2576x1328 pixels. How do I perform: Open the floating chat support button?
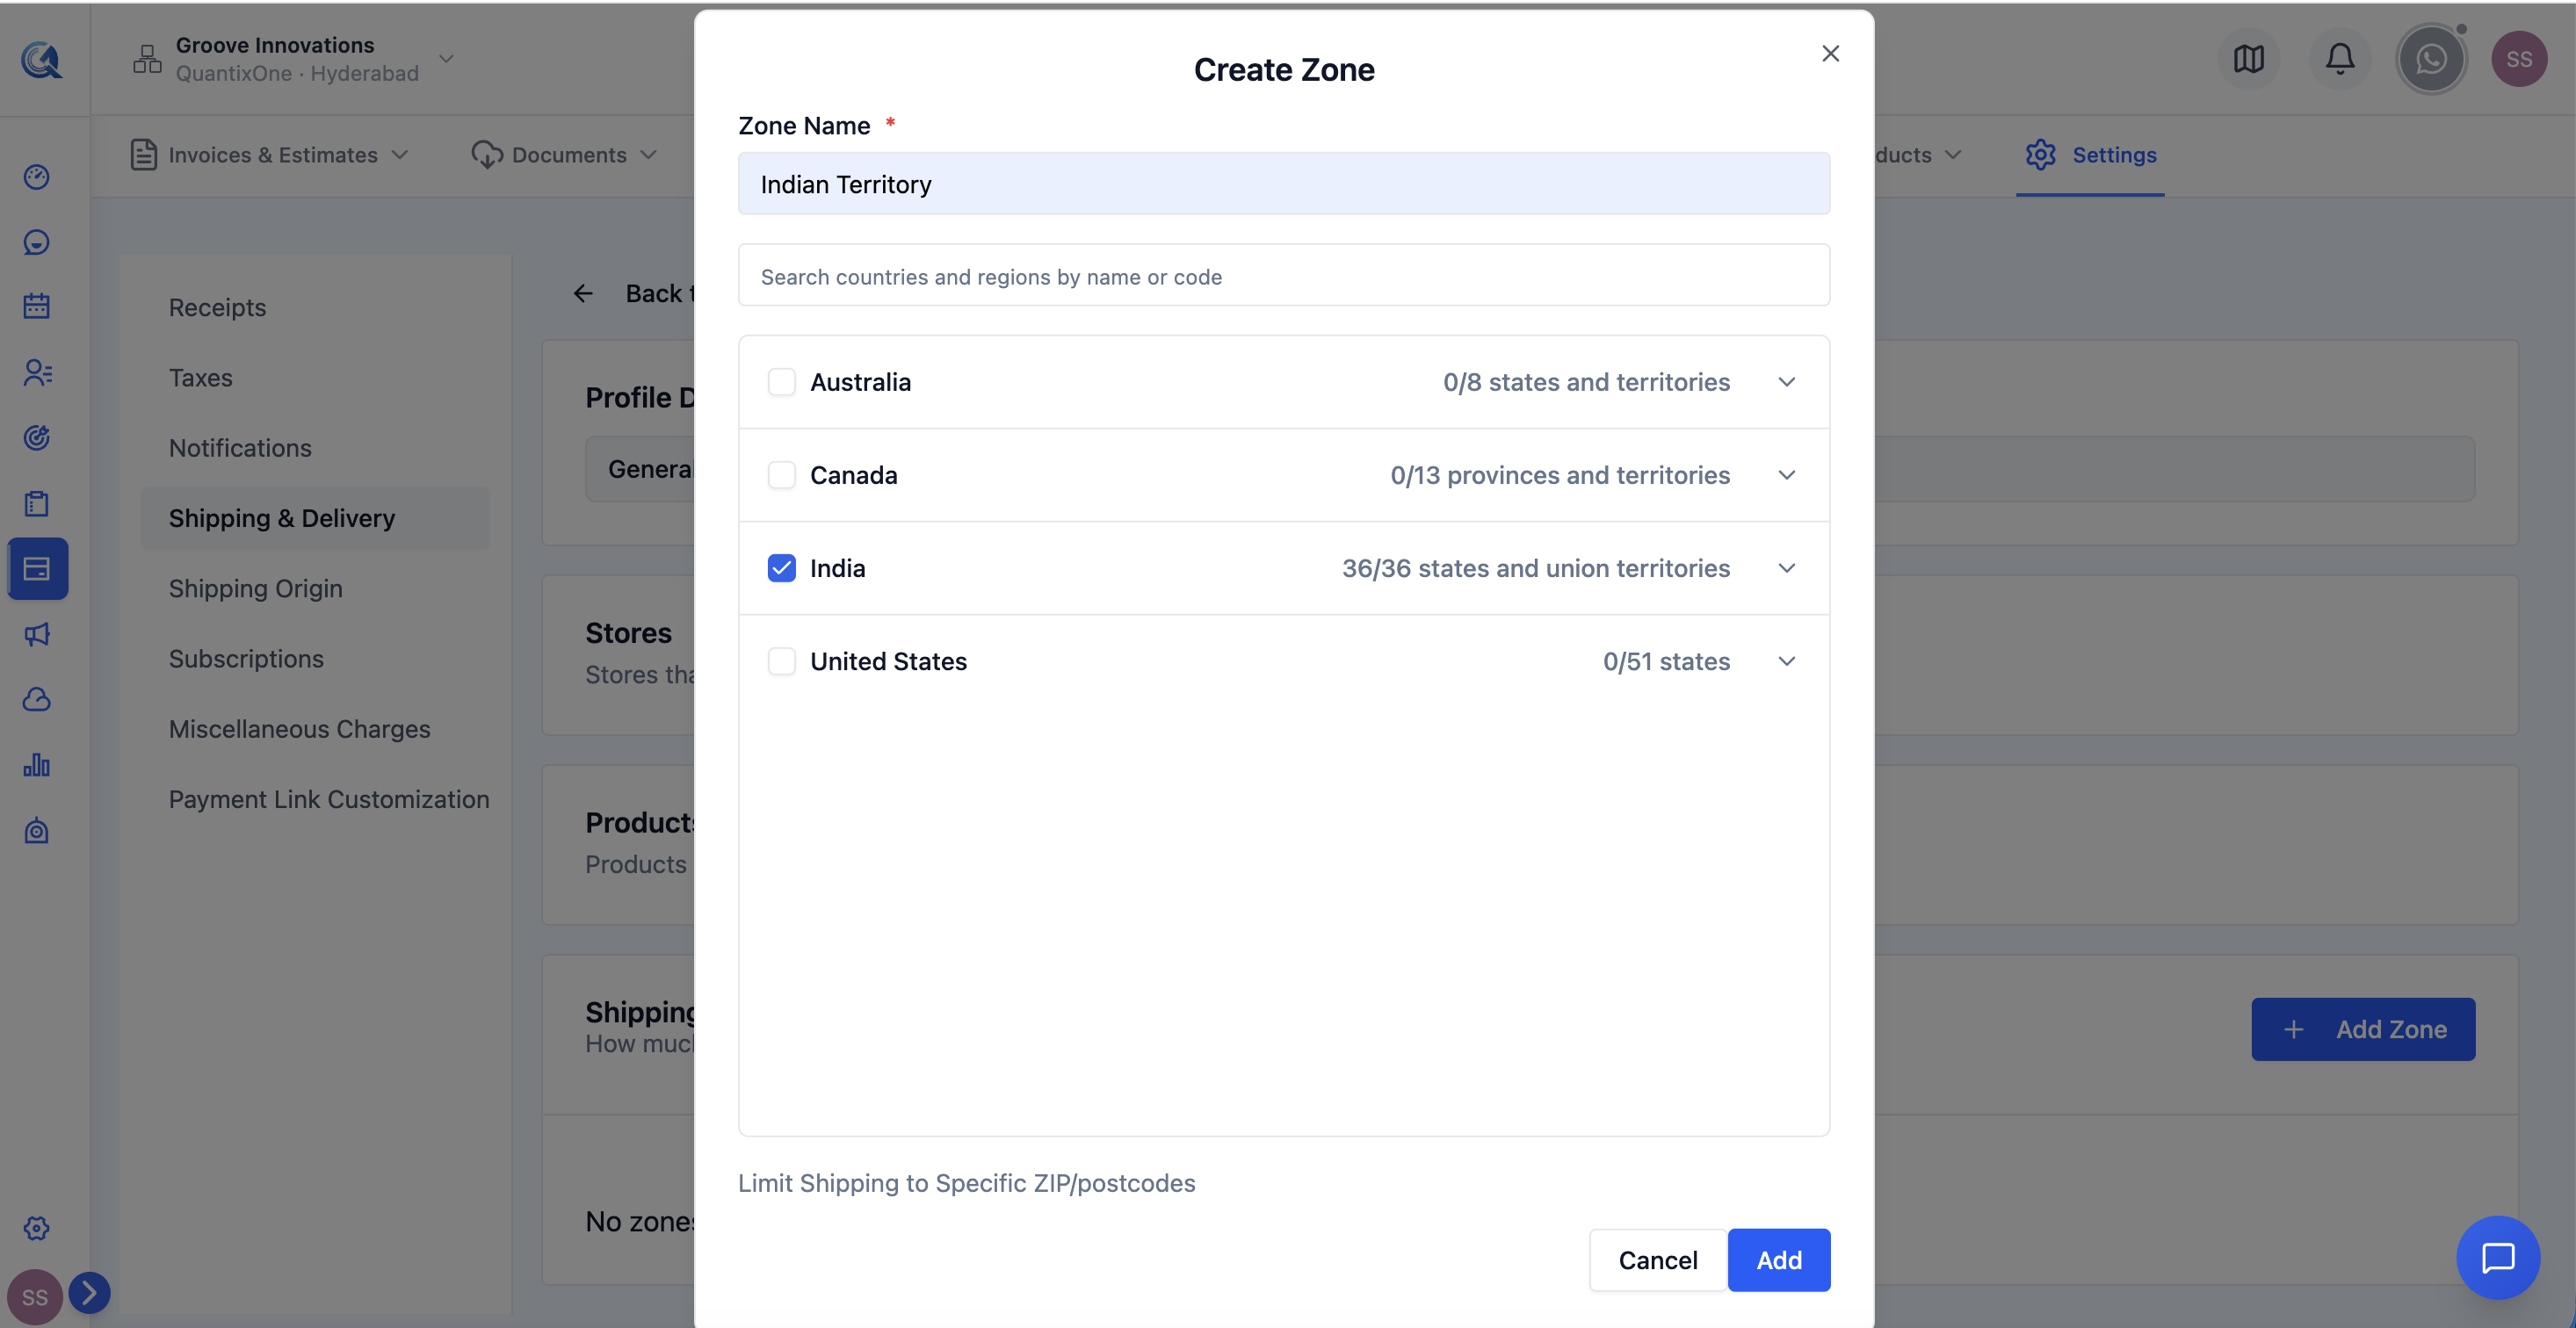tap(2497, 1257)
